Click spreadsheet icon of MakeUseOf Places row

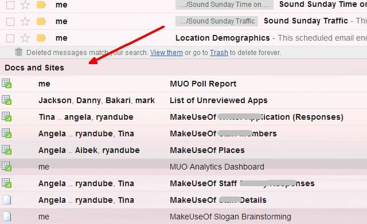6,150
